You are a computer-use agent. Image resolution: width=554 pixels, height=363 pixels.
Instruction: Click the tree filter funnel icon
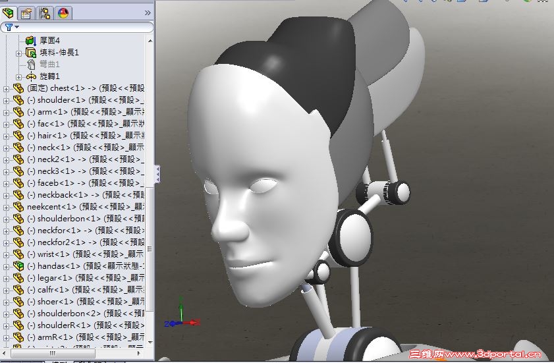[x=9, y=27]
